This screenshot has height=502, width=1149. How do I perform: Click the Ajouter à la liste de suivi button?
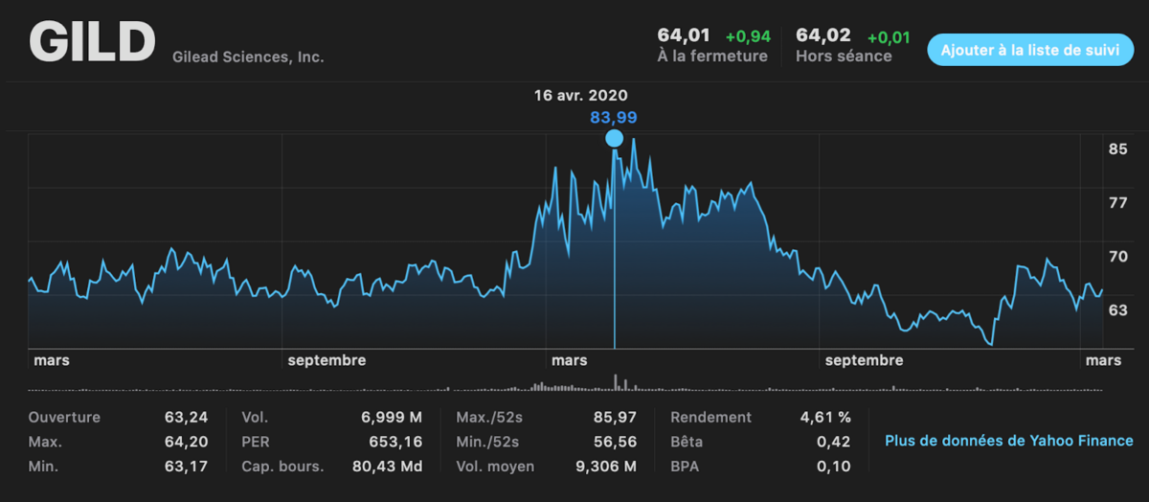[1030, 49]
